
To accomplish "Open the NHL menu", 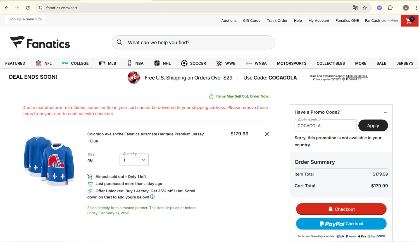I will (x=162, y=63).
